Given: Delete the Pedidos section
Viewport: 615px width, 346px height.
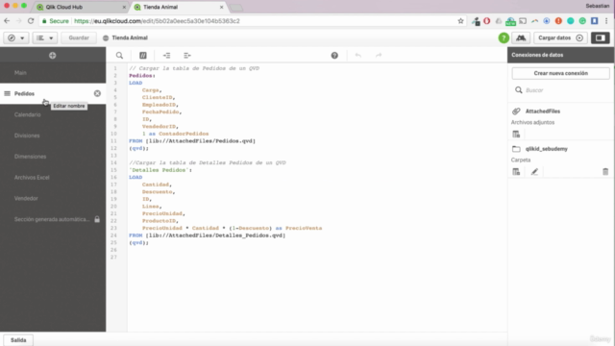Looking at the screenshot, I should tap(97, 93).
